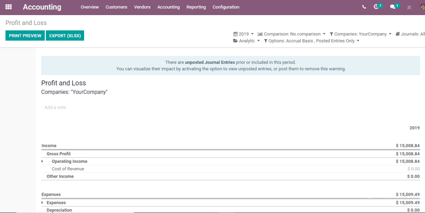This screenshot has width=425, height=213.
Task: Click the EXPORT (XLSX) button
Action: click(65, 35)
